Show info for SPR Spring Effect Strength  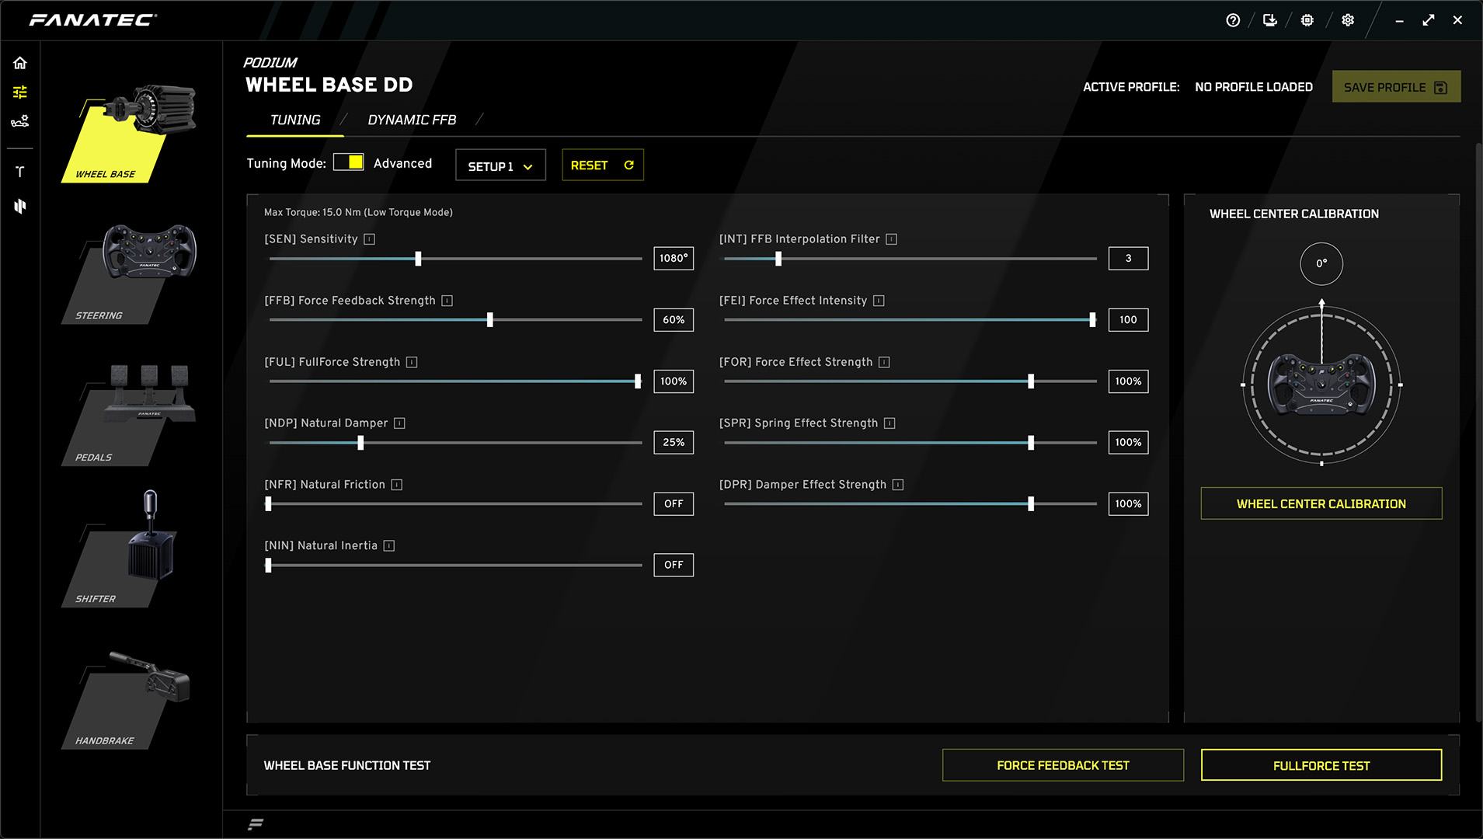point(890,423)
